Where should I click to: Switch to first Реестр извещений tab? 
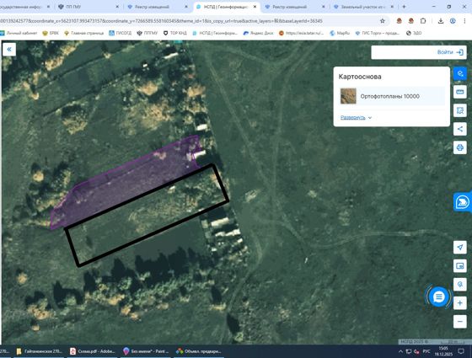[157, 7]
